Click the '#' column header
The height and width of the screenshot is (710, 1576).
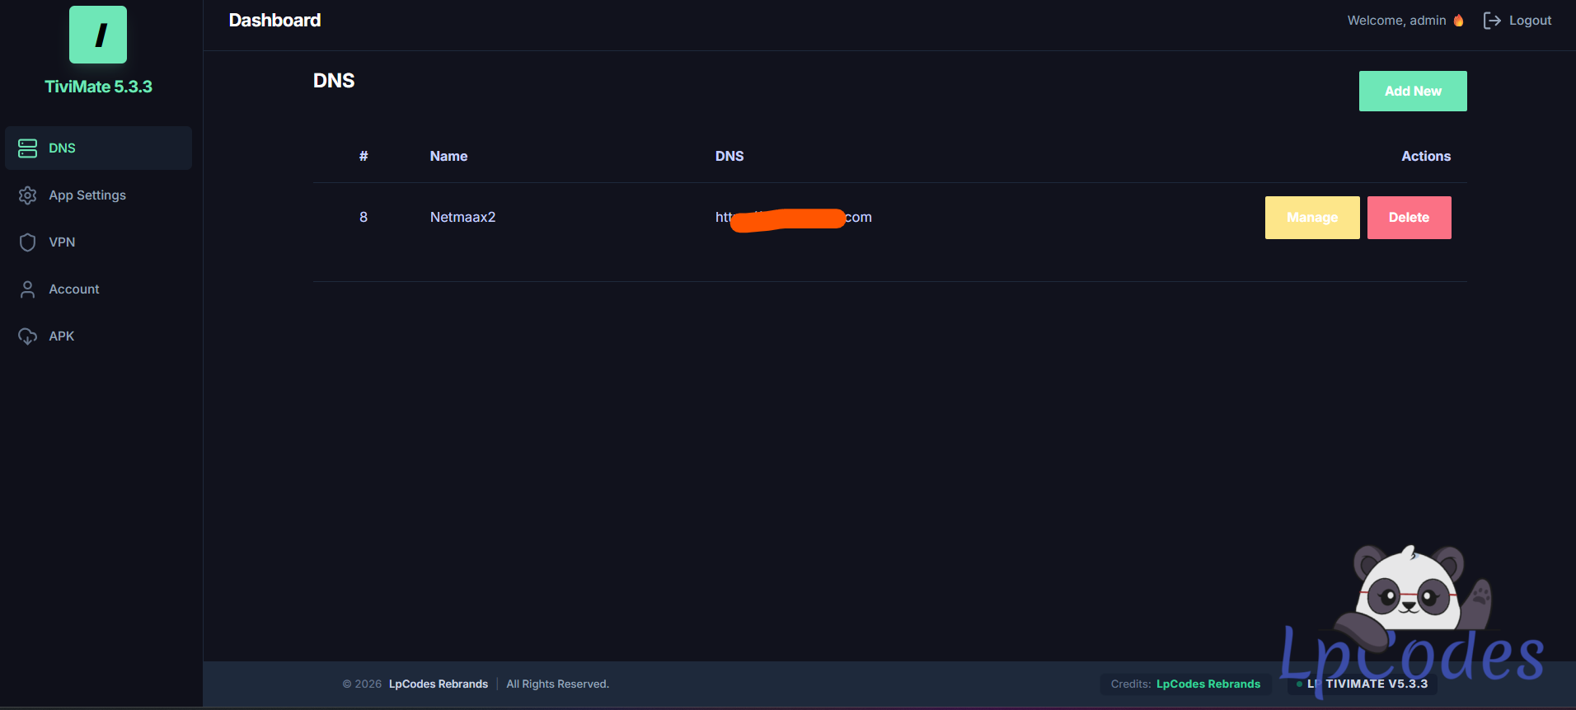pyautogui.click(x=364, y=157)
